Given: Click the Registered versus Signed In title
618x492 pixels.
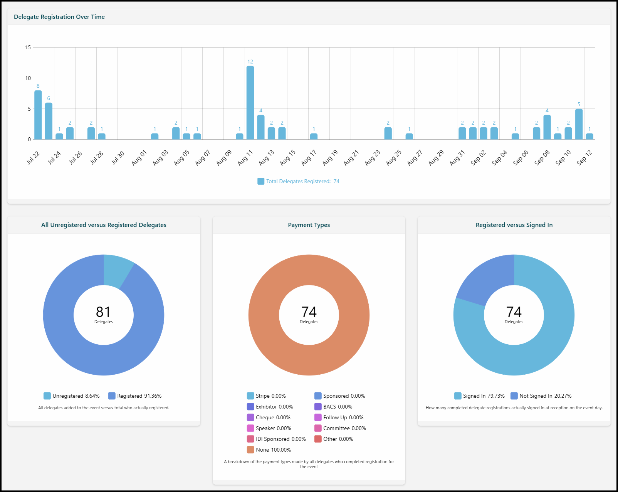Looking at the screenshot, I should 514,225.
